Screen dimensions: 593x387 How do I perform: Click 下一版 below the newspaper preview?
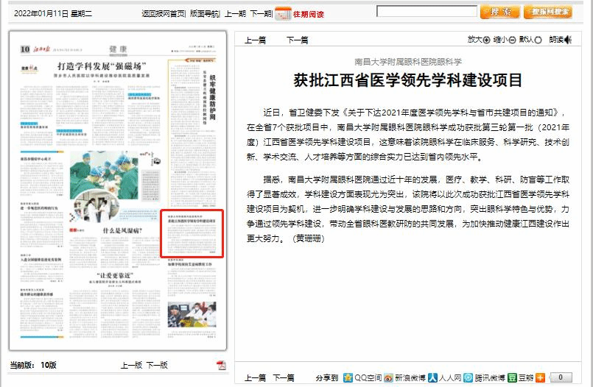click(x=157, y=365)
